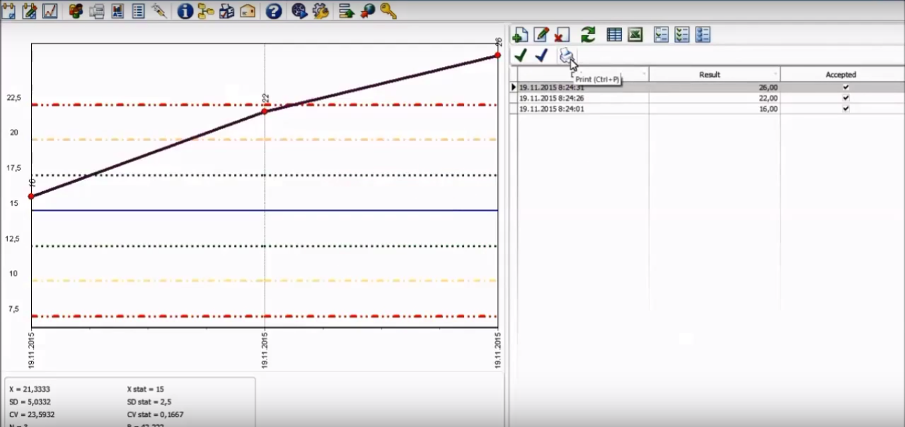Open the report with bar chart icon
905x427 pixels.
pyautogui.click(x=117, y=11)
